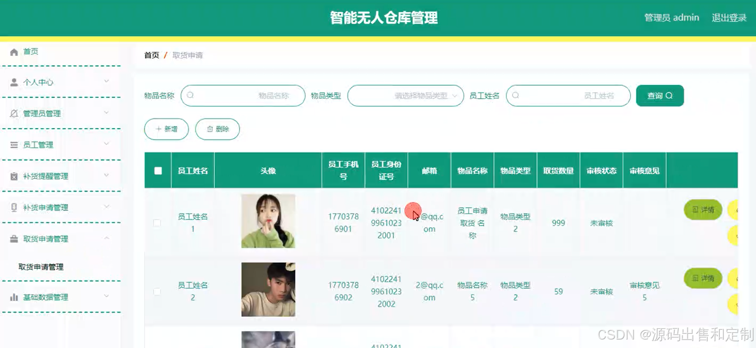Screen dimensions: 756x348
Task: Click the 员工姓名 column header
Action: pyautogui.click(x=193, y=171)
